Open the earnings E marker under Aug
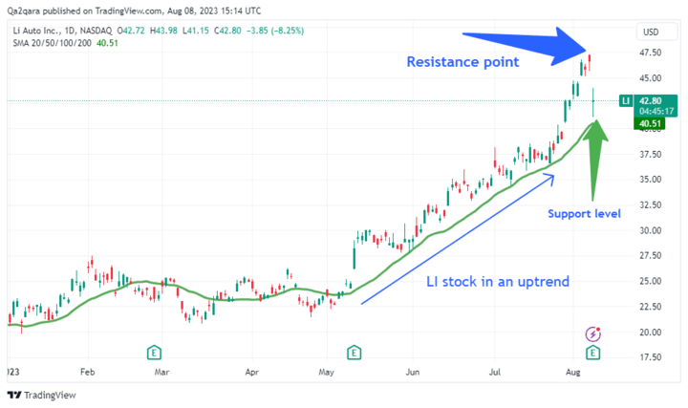688x408 pixels. 592,353
